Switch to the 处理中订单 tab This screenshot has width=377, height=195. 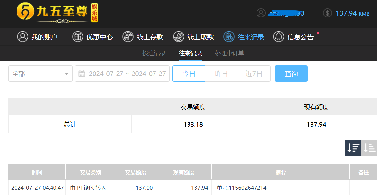point(229,53)
